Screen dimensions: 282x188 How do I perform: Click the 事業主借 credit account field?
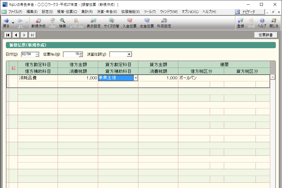pos(116,78)
